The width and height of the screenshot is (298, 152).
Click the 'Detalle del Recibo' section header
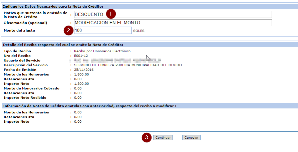[63, 45]
